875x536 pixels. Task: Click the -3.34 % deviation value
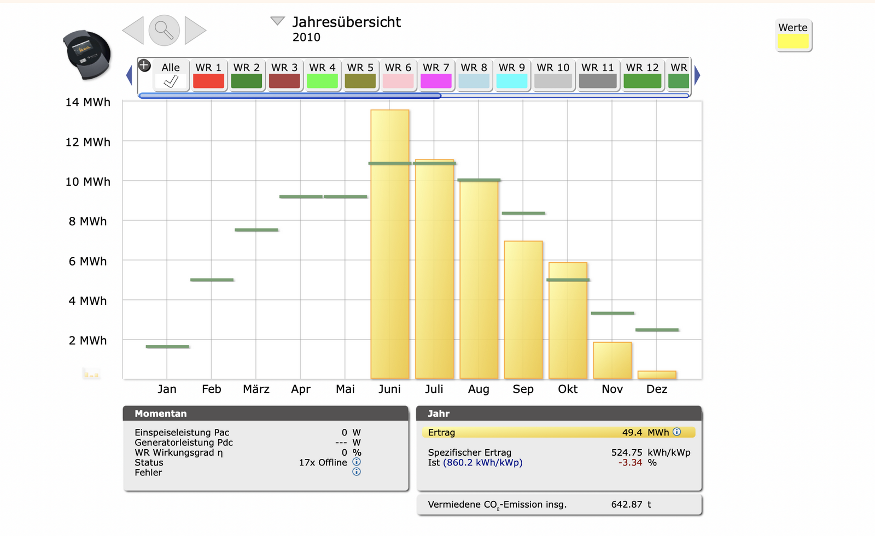tap(637, 462)
